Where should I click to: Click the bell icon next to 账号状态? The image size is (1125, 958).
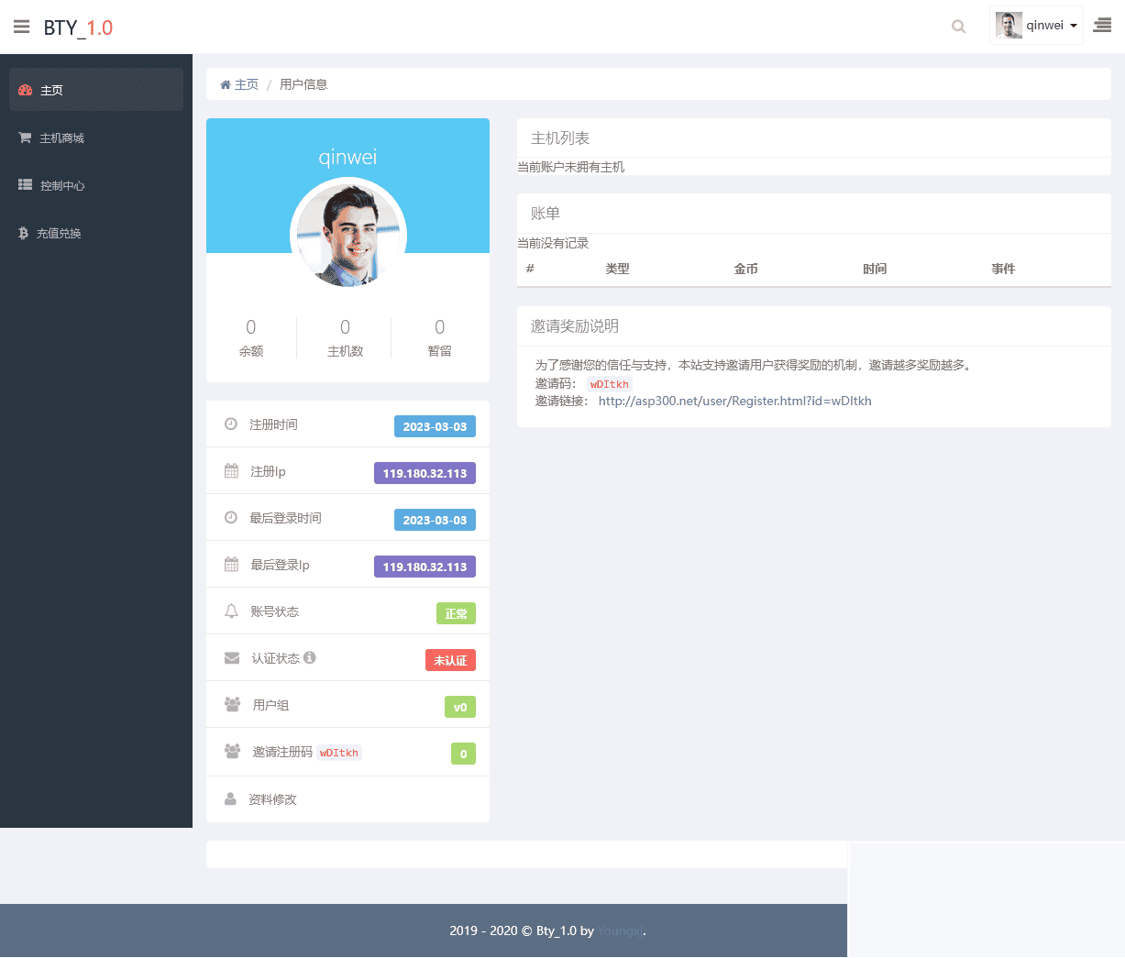[231, 611]
